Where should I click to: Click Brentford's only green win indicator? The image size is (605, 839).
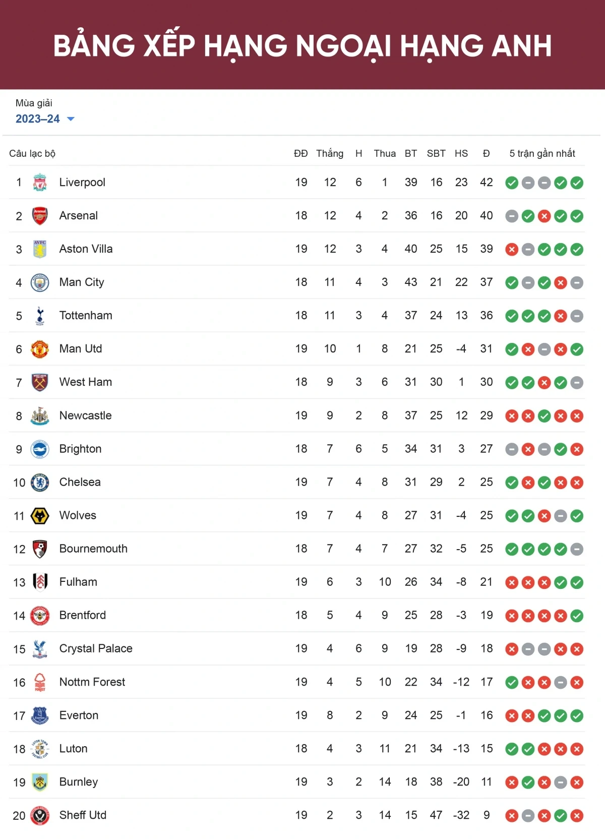point(577,616)
